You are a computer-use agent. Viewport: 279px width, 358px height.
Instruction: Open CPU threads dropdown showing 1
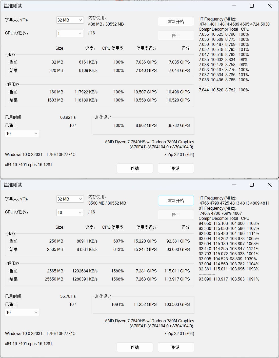[x=70, y=33]
